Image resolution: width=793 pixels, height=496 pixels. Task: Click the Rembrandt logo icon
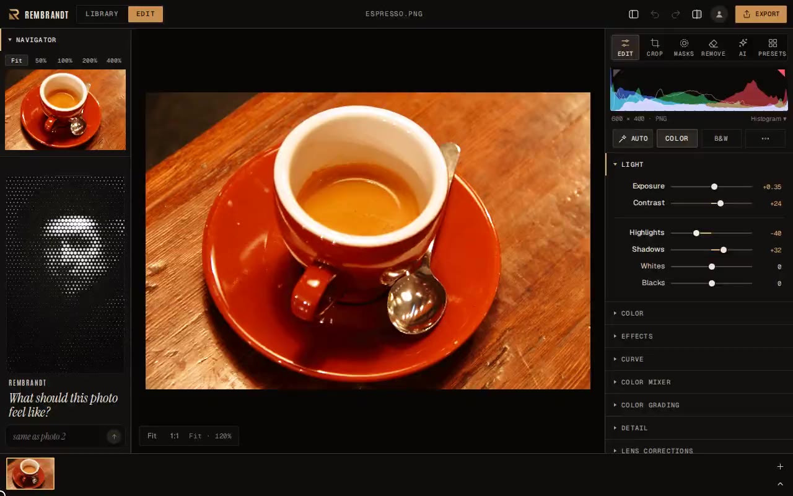coord(14,14)
